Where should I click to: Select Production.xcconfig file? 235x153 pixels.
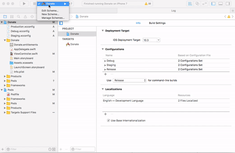(x=23, y=27)
